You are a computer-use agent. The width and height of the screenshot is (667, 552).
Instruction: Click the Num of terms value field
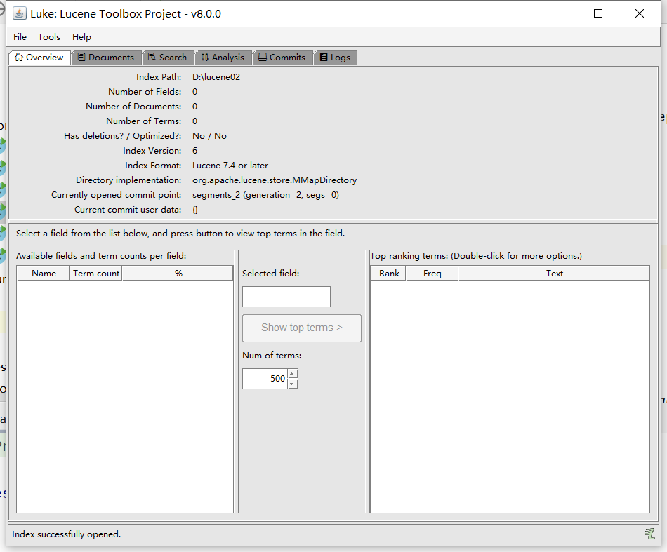point(265,379)
